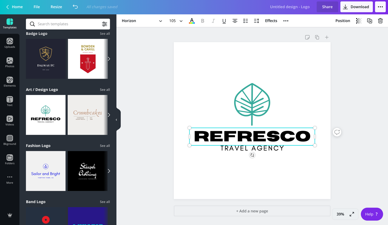
Task: Go back to Home
Action: click(x=14, y=7)
